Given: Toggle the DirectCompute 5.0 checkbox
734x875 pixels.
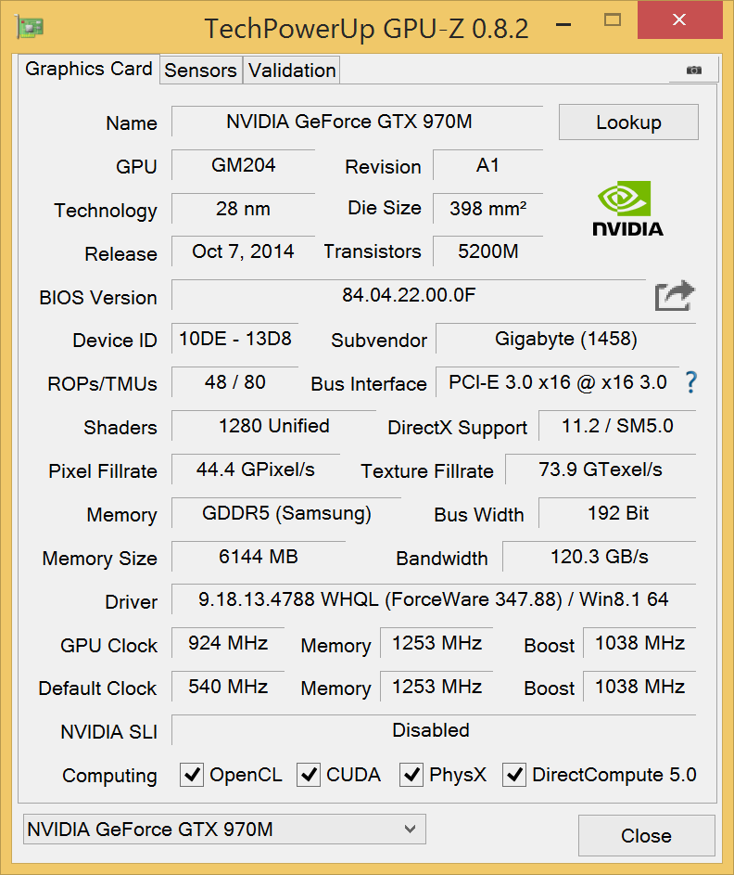Looking at the screenshot, I should [514, 775].
